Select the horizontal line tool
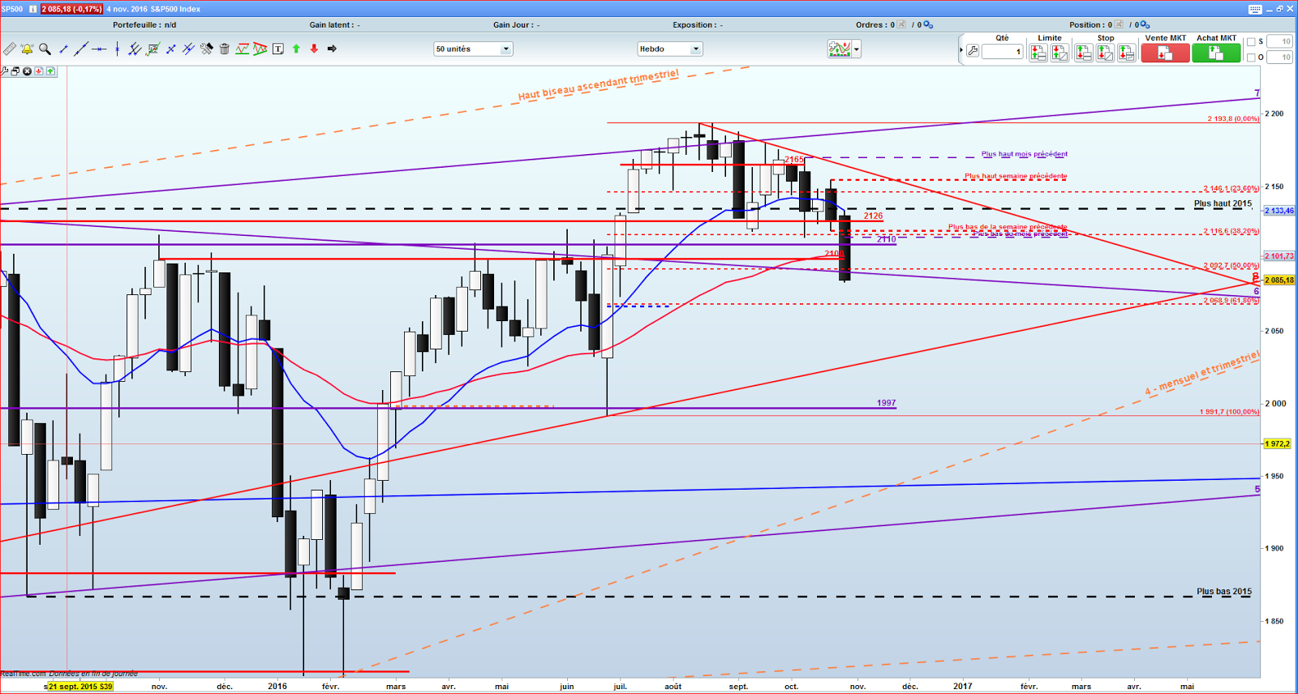1298x694 pixels. click(99, 49)
